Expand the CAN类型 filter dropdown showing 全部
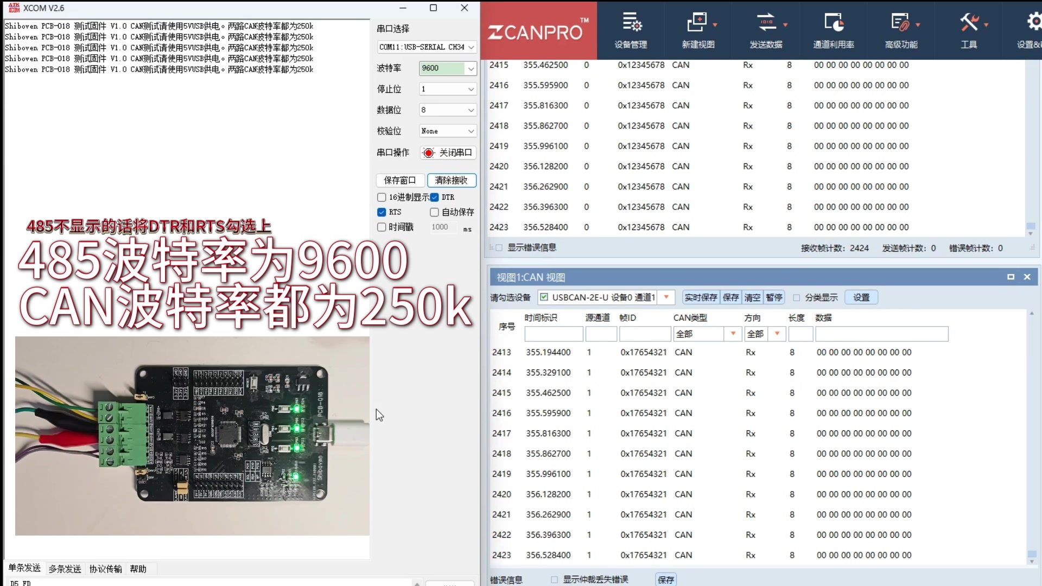The image size is (1042, 586). [733, 334]
